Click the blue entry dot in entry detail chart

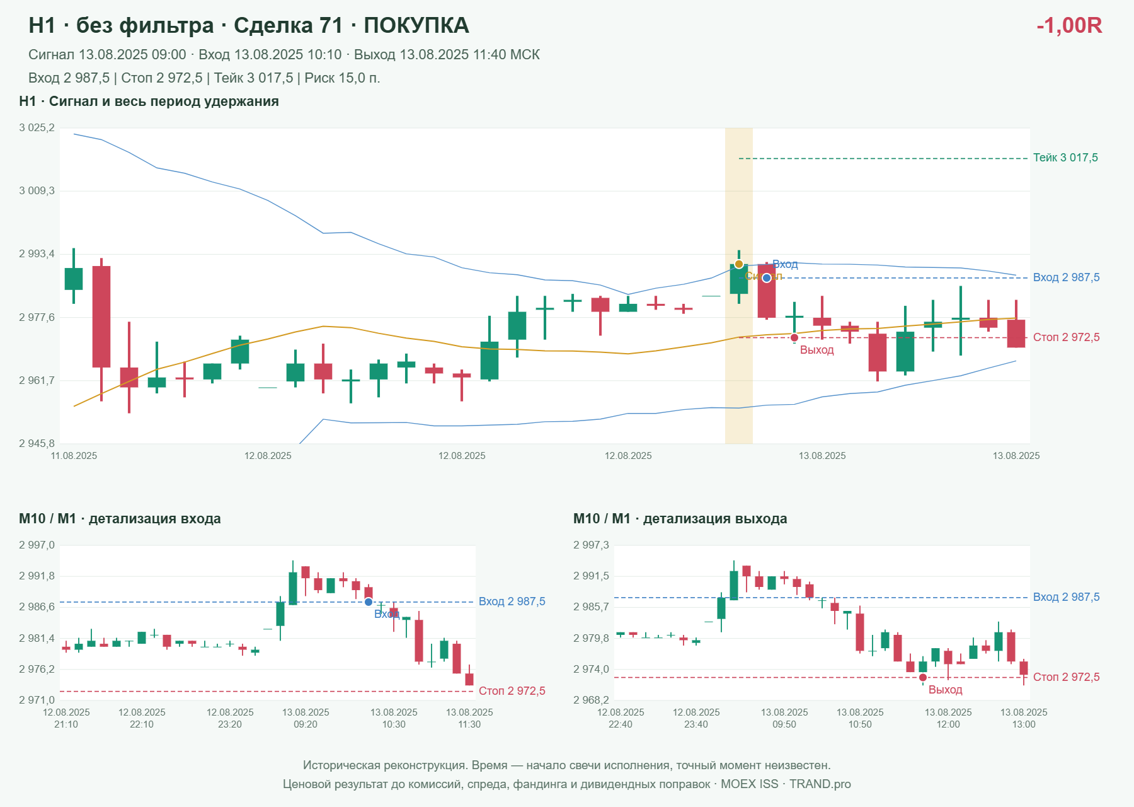tap(369, 602)
